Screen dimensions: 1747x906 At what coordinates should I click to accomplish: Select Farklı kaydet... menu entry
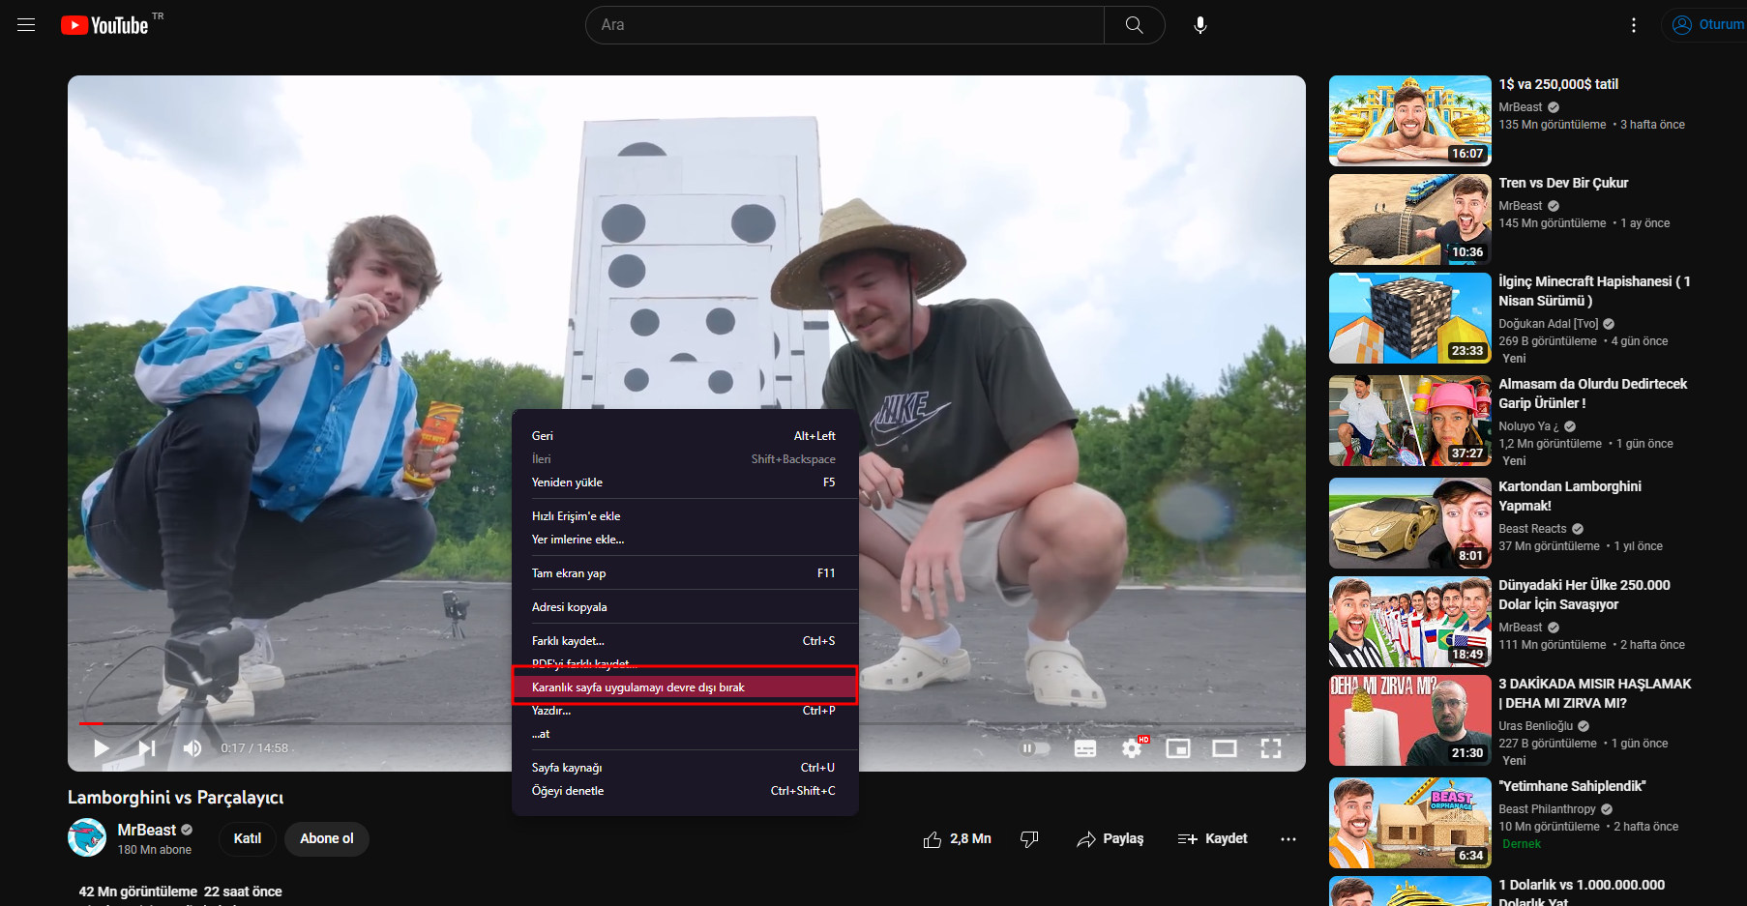point(685,641)
